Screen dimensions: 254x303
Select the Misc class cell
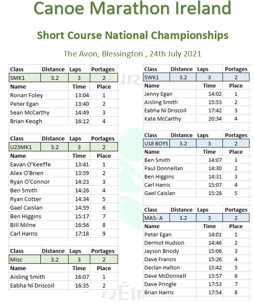pyautogui.click(x=25, y=259)
